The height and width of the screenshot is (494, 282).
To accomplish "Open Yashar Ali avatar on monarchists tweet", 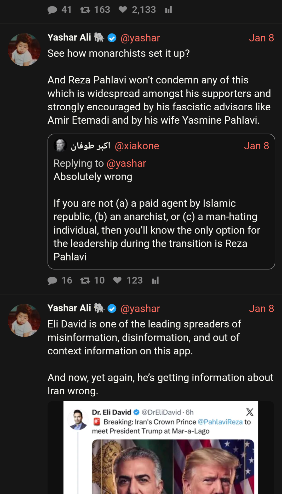I will point(24,50).
